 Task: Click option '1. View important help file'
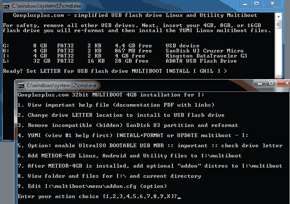click(x=116, y=105)
